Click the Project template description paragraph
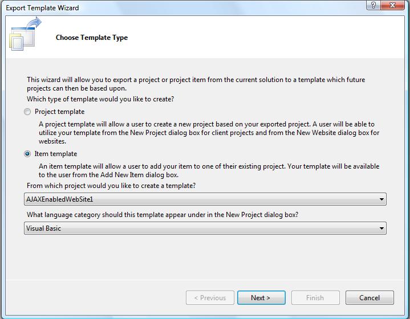Screen dimensions: 410x319 click(x=208, y=133)
